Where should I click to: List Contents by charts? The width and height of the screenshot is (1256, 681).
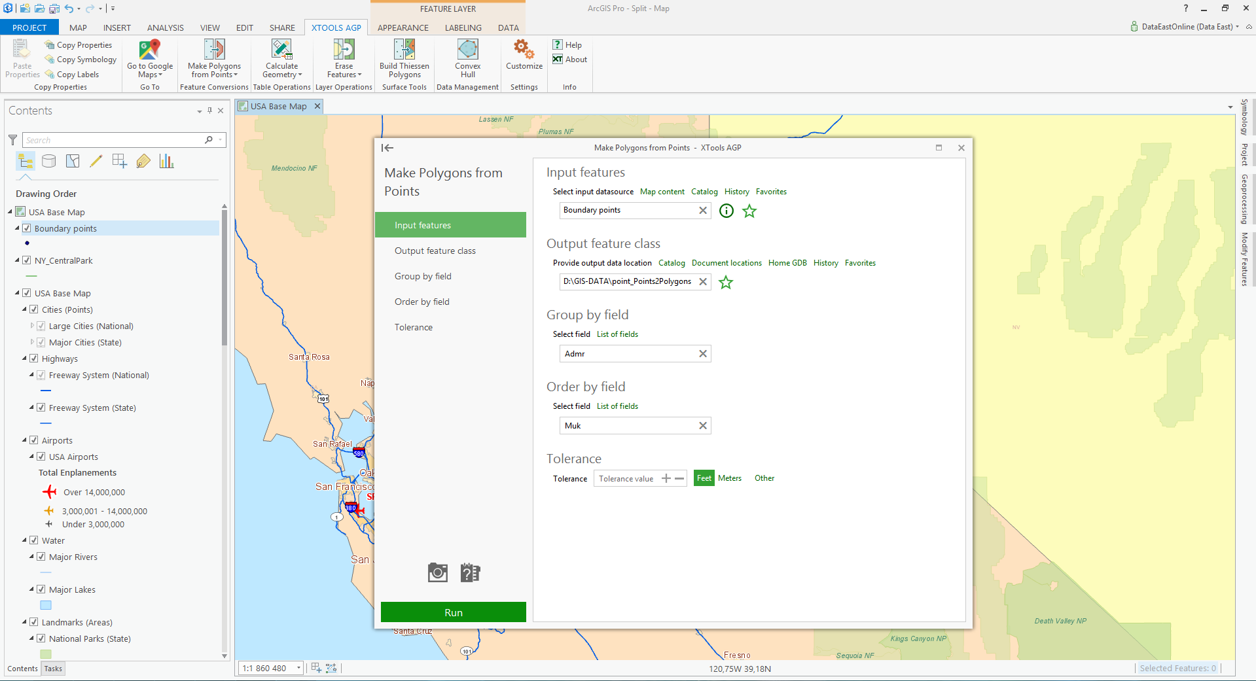167,161
